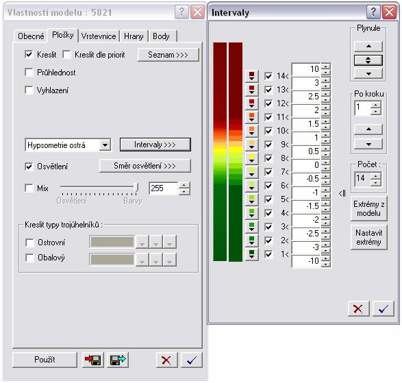Open the Hypsometrie ostrá dropdown
The width and height of the screenshot is (402, 383).
click(x=105, y=145)
